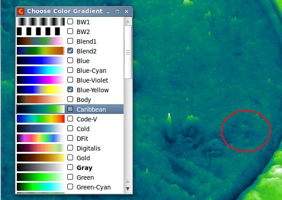The width and height of the screenshot is (282, 200).
Task: Pick the Blend1 gradient swatch
Action: click(41, 41)
